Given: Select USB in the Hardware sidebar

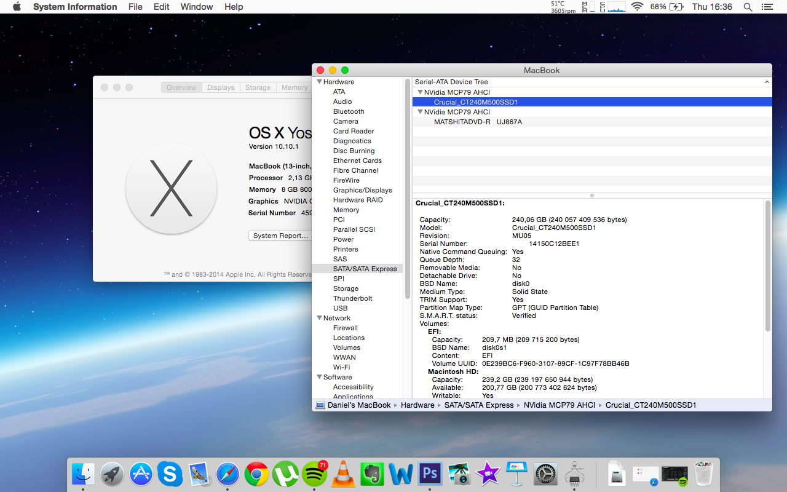Looking at the screenshot, I should point(341,308).
